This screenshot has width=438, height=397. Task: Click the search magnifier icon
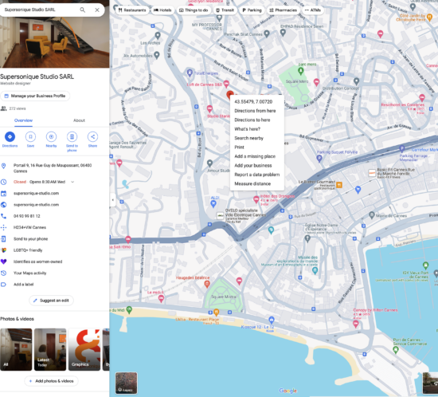click(82, 10)
